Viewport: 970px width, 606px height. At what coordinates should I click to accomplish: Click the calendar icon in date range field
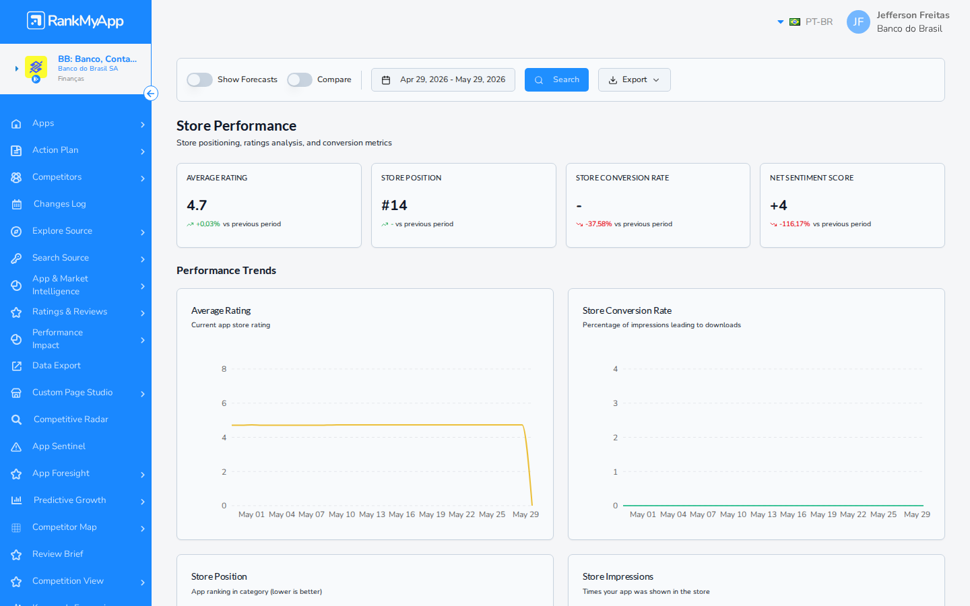click(x=386, y=80)
